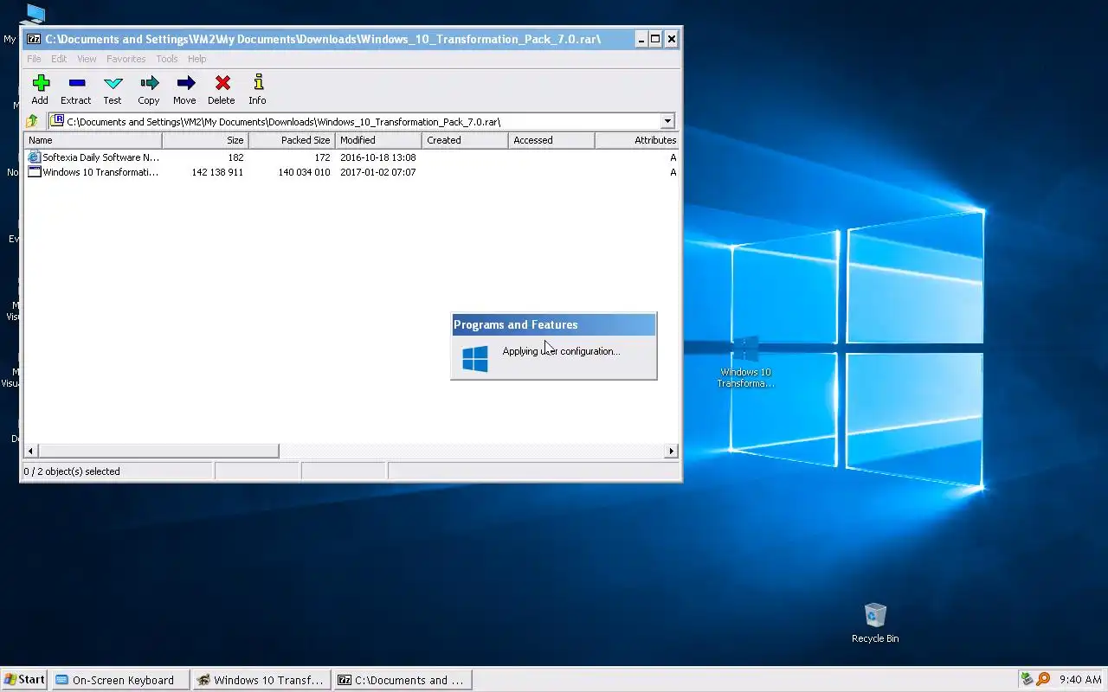
Task: Sort by Attributes column header
Action: 637,140
